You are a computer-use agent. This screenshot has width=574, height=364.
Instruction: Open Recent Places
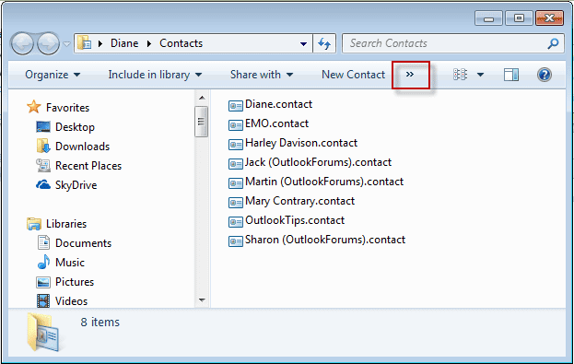point(88,166)
